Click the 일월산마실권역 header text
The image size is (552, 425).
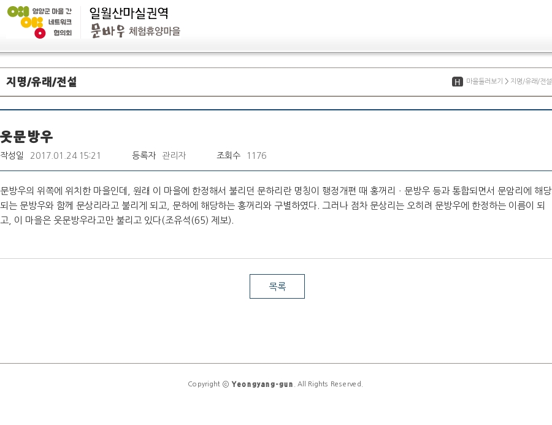[129, 13]
